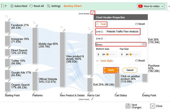Click the sort arrows above the Platforms column

[34, 23]
